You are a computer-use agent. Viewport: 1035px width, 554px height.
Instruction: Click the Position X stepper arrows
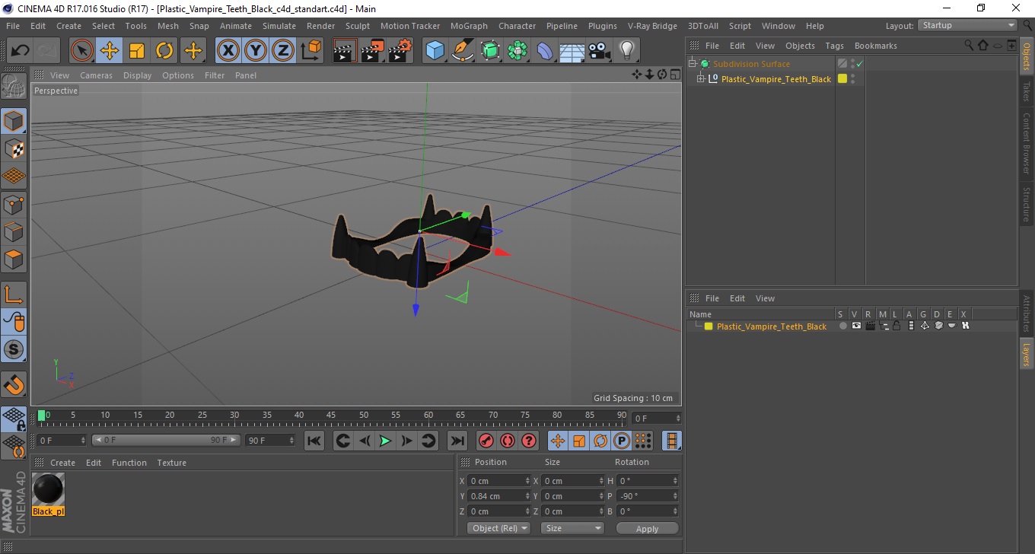coord(528,481)
